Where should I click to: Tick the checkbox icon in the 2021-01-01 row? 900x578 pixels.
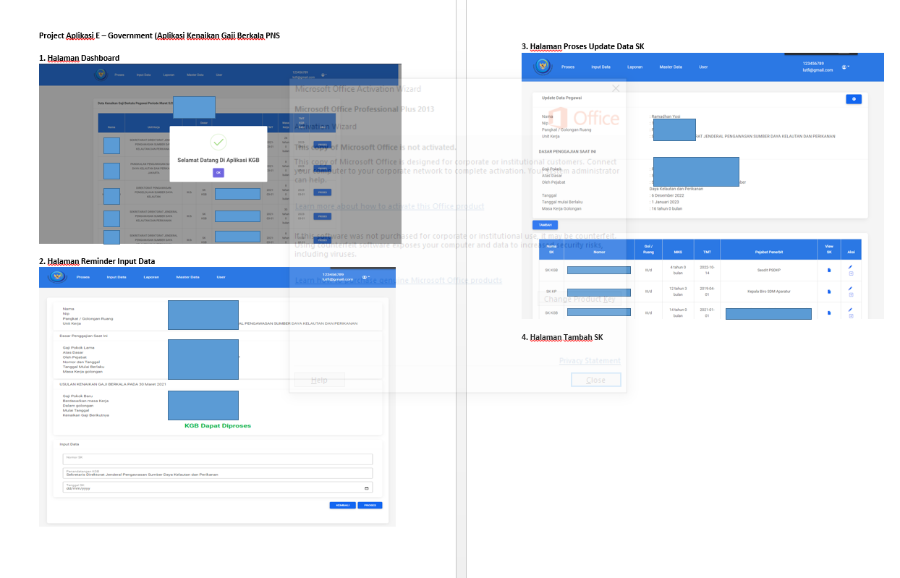click(850, 316)
